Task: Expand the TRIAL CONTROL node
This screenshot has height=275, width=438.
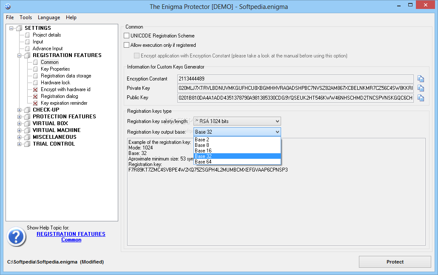Action: [x=19, y=144]
